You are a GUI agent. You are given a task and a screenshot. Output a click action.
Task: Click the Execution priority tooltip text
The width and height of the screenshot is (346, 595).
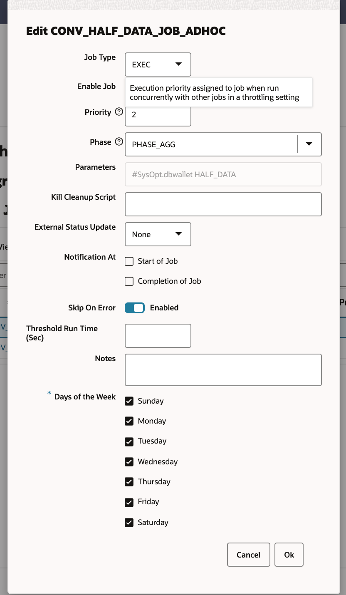215,93
